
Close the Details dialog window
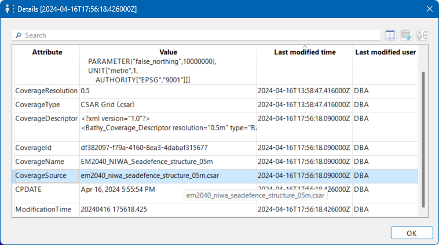pos(429,9)
